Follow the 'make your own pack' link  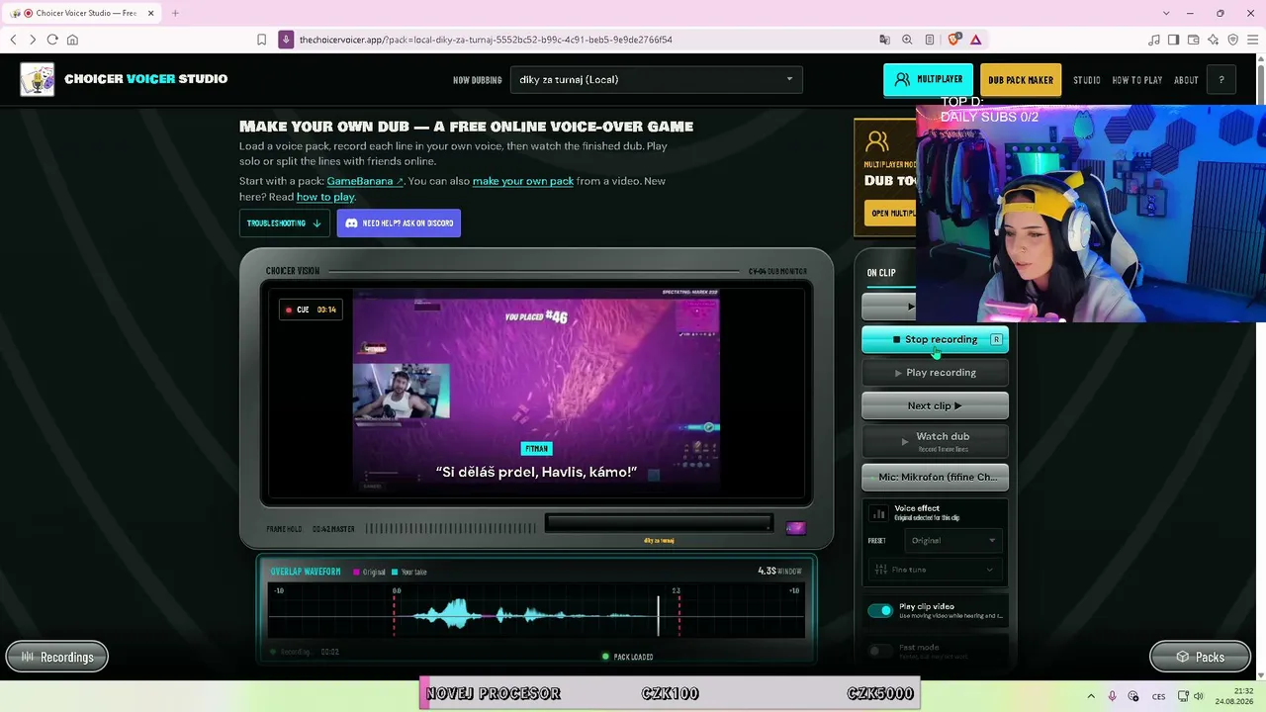click(523, 181)
